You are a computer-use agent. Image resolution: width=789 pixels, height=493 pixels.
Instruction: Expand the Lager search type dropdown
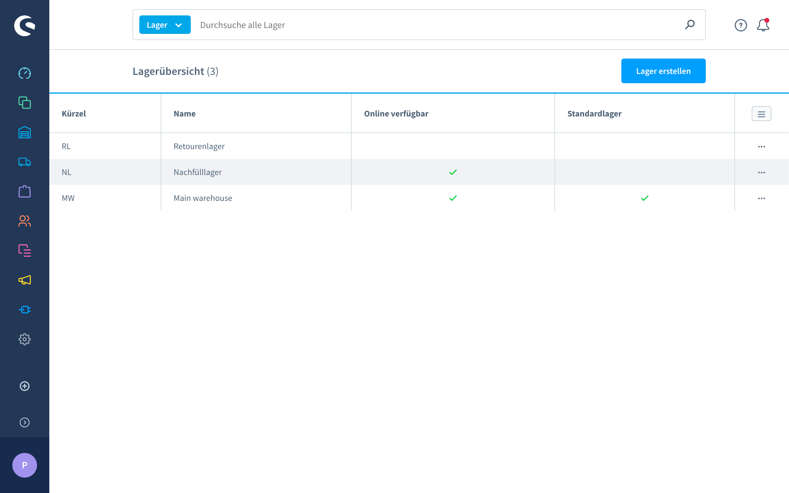(x=165, y=25)
